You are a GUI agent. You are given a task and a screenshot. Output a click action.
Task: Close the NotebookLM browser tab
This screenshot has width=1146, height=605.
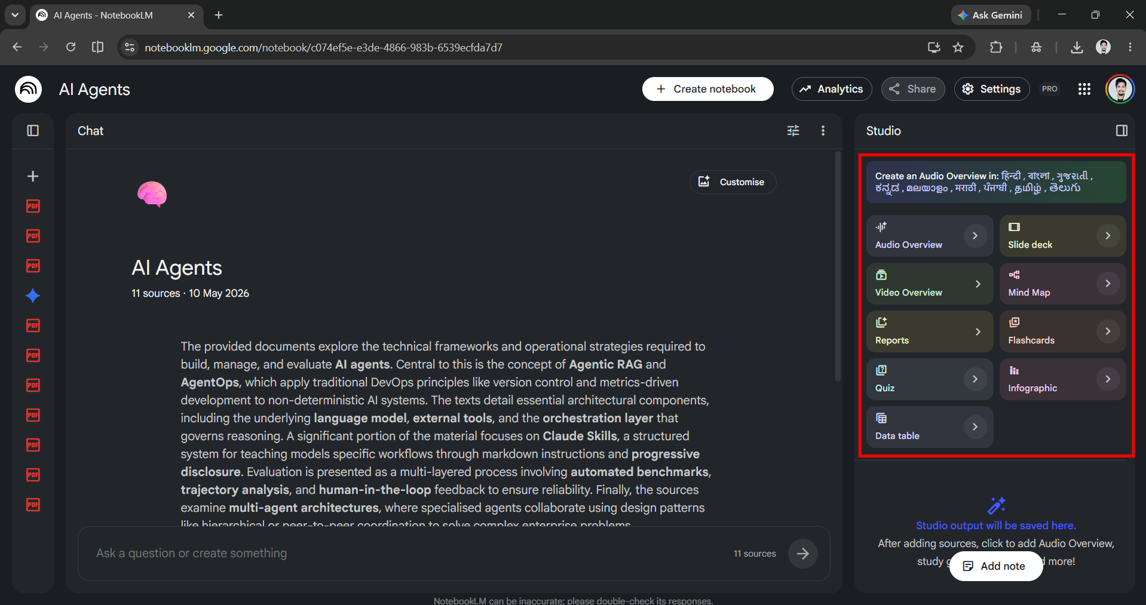(191, 15)
